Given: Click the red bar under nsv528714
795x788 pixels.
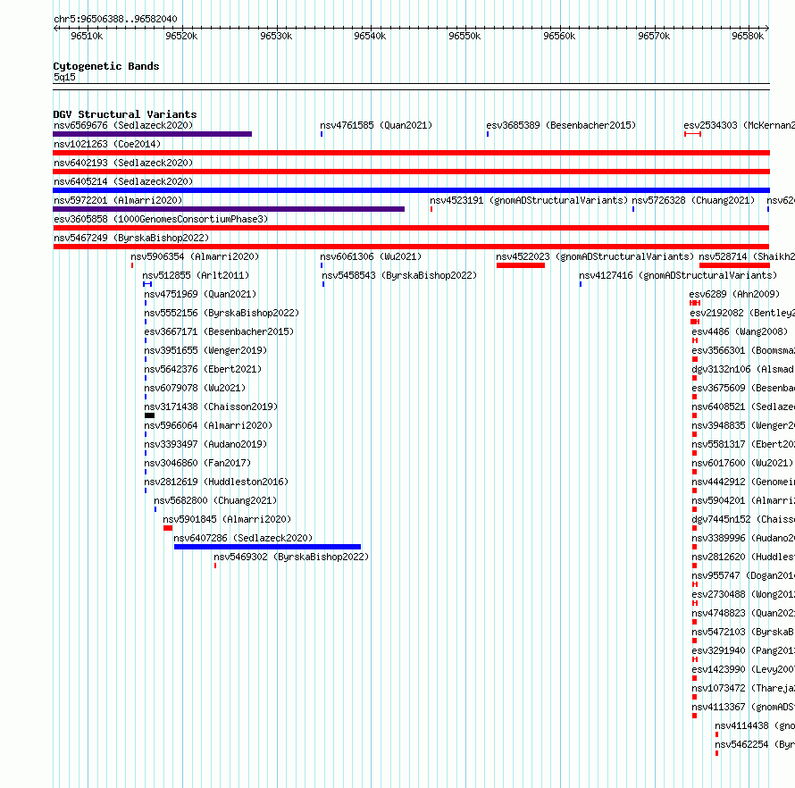Looking at the screenshot, I should (734, 265).
